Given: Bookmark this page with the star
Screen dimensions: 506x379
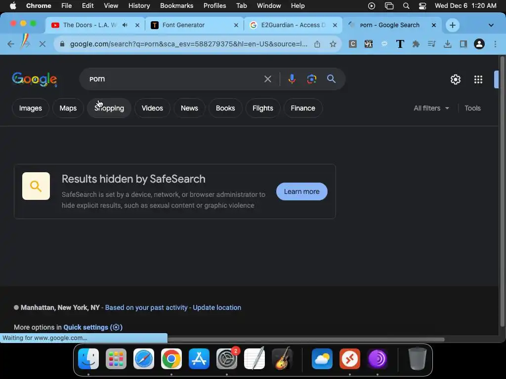Looking at the screenshot, I should pos(333,44).
